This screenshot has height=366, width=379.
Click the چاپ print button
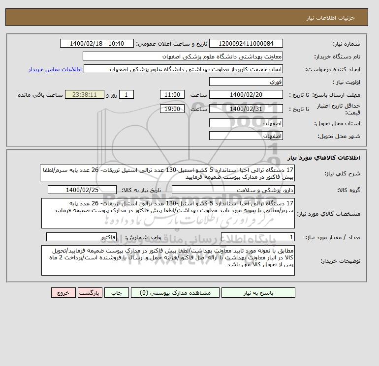[x=117, y=292]
